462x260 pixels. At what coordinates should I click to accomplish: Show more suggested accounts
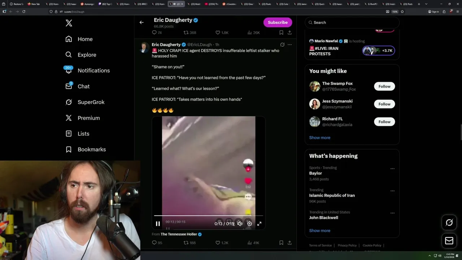(320, 138)
